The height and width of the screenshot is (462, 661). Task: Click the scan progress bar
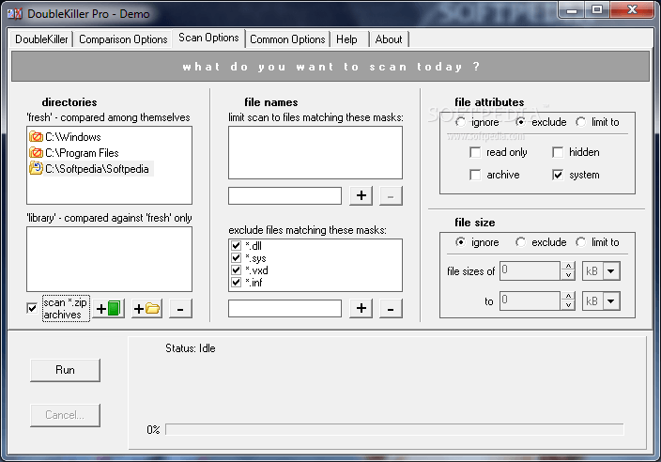(394, 429)
